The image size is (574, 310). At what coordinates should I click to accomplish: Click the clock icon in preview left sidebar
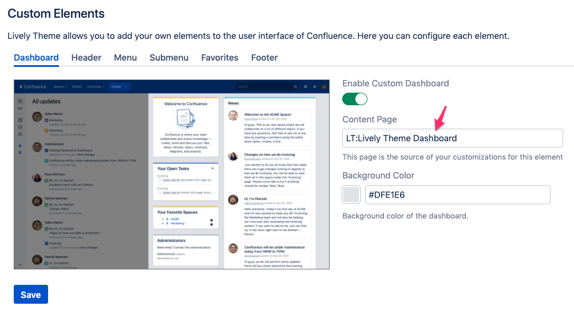20,126
